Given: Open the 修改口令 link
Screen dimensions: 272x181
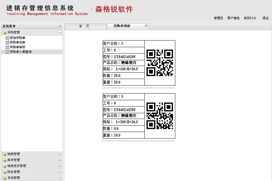Looking at the screenshot, I should coord(250,18).
